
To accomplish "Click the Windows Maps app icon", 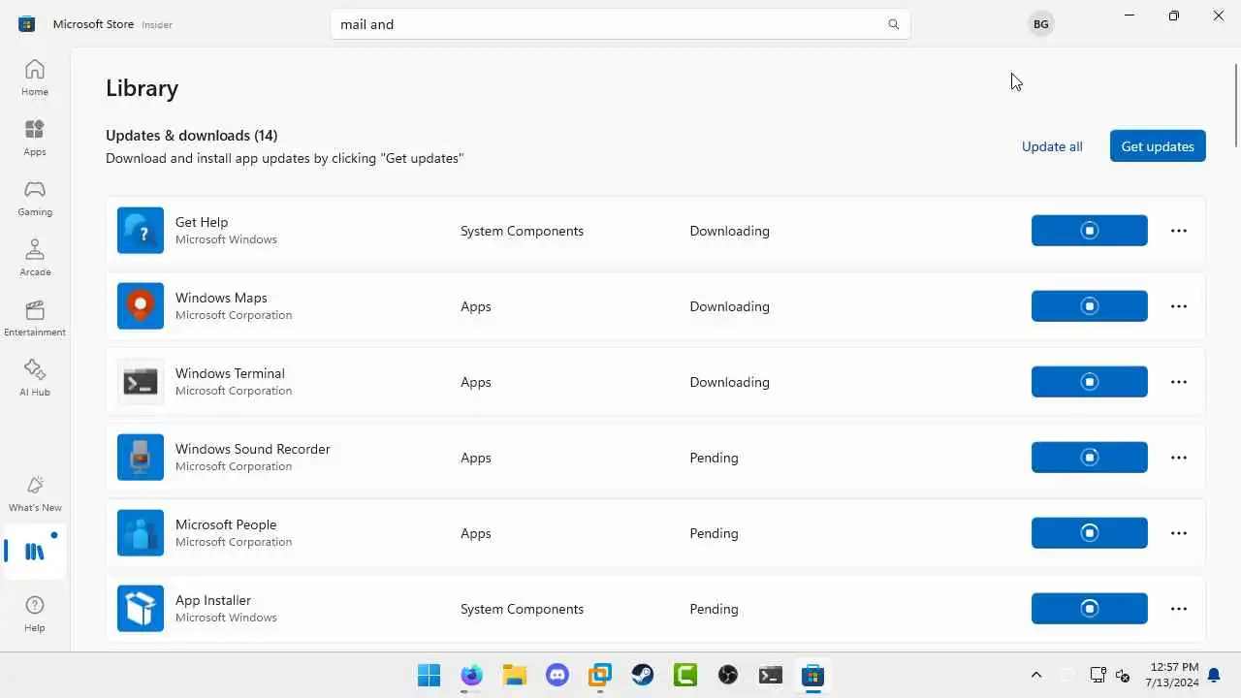I will coord(141,306).
